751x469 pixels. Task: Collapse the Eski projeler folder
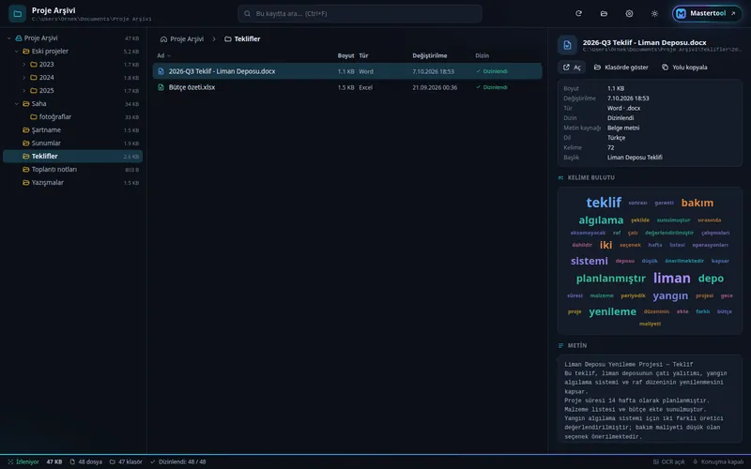[x=16, y=52]
